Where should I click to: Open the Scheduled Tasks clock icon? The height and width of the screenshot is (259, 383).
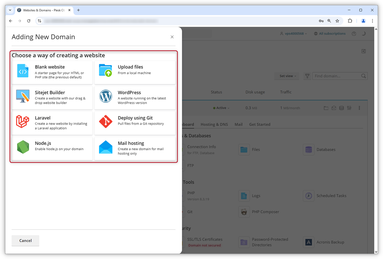308,196
